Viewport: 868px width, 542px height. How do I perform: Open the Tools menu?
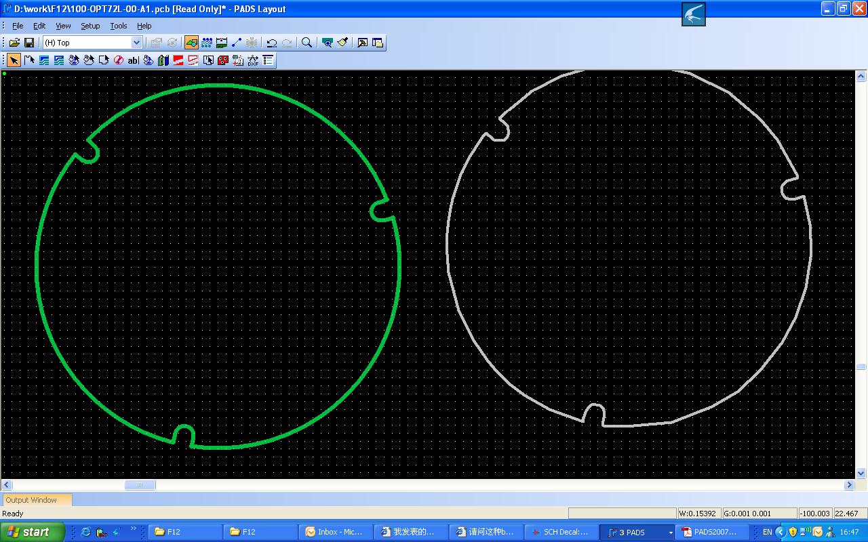point(119,26)
